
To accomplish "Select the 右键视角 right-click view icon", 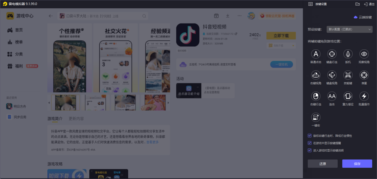I will [316, 75].
